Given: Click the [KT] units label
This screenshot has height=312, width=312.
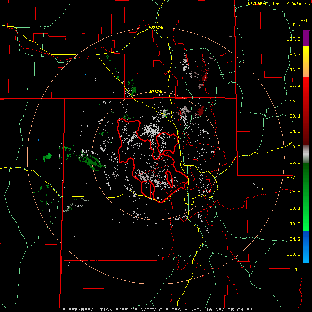Looking at the screenshot, I should click(296, 24).
